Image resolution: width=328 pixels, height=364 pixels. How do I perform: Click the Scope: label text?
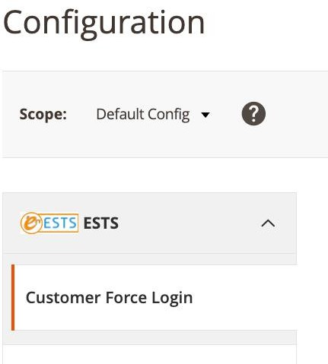pos(43,114)
